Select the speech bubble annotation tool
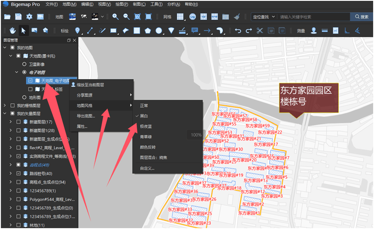Image resolution: width=374 pixels, height=229 pixels. 195,31
